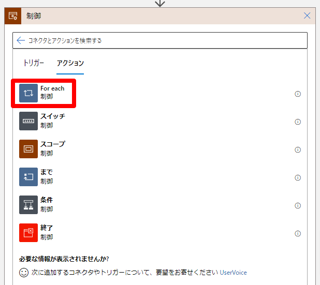Click the まで label text
This screenshot has width=320, height=285.
[47, 172]
